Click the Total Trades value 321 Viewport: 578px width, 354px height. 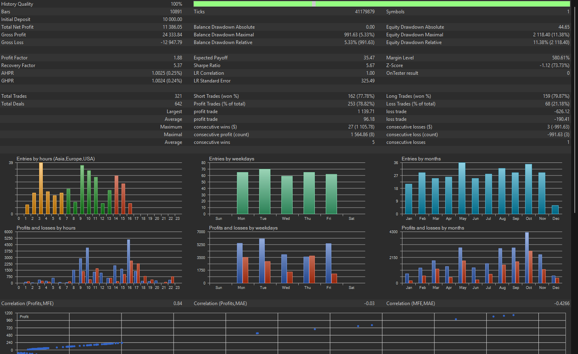click(178, 96)
